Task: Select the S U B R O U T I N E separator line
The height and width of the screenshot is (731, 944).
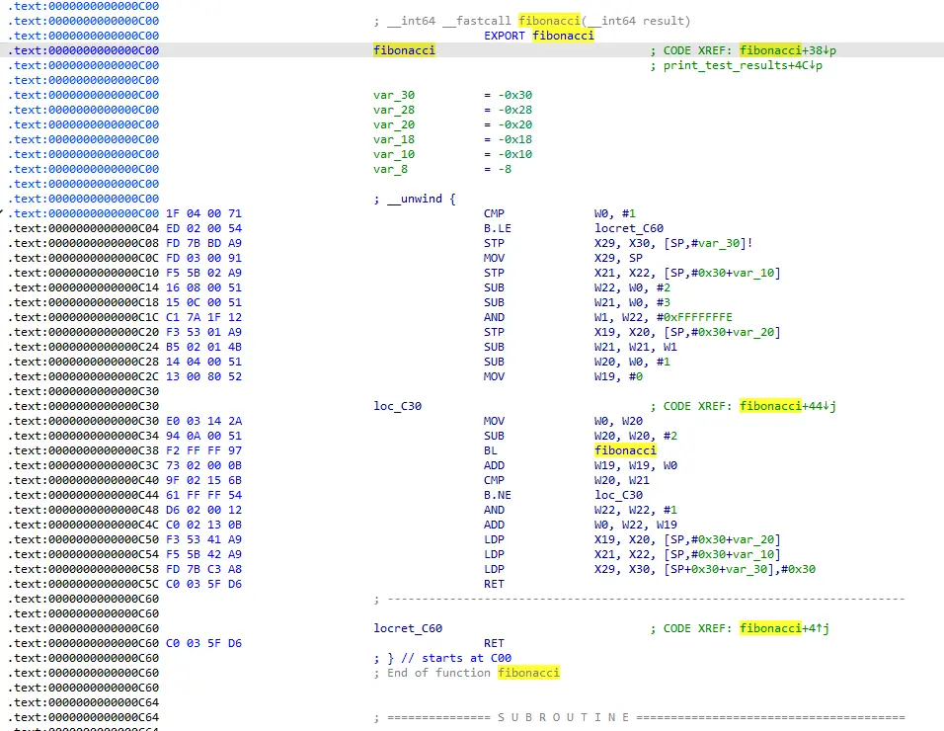Action: tap(639, 717)
